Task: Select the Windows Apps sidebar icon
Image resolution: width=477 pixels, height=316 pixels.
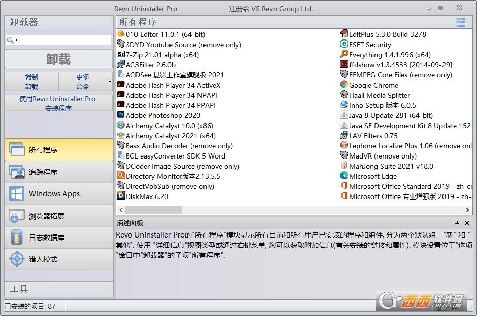Action: 16,194
